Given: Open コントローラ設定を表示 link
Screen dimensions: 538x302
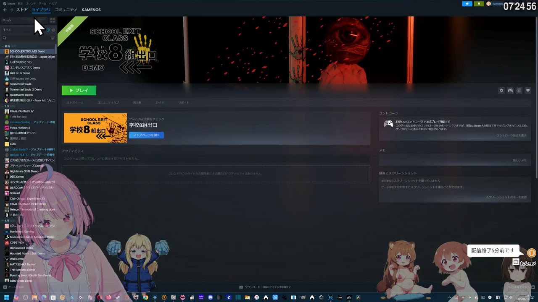Looking at the screenshot, I should [512, 135].
